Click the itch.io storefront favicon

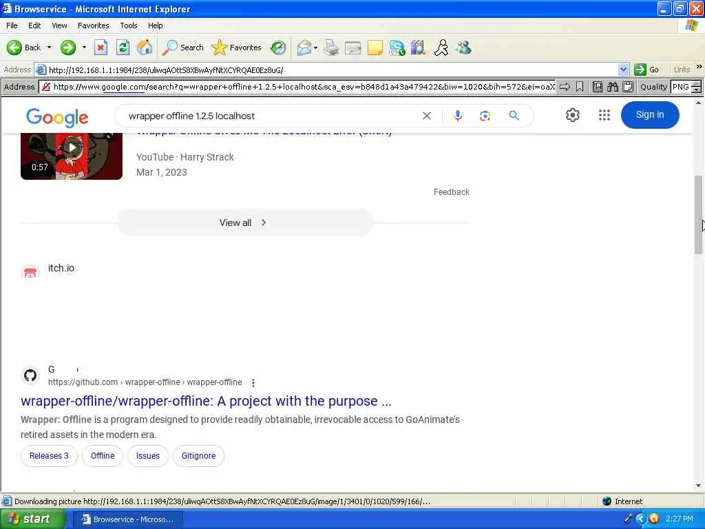(x=30, y=272)
